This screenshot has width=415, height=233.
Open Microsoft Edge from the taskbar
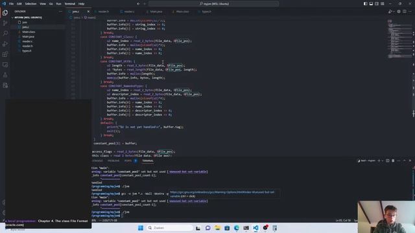coord(236,228)
